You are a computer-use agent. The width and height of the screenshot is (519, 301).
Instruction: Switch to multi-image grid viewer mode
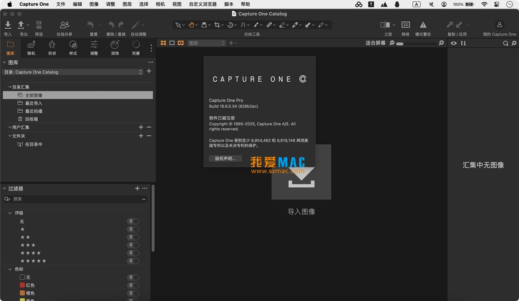[163, 43]
